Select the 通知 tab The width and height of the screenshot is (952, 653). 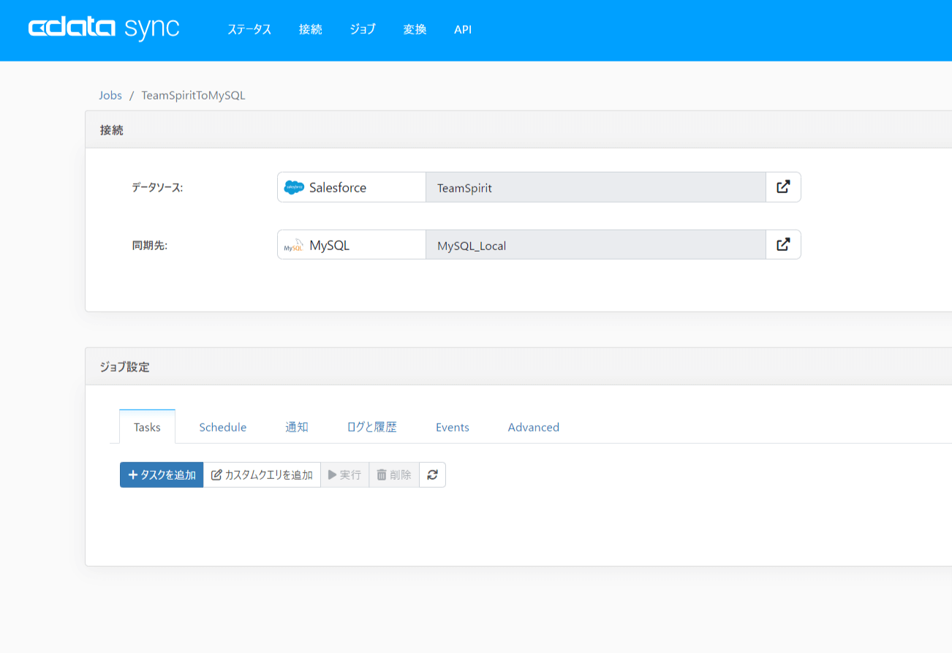pyautogui.click(x=296, y=427)
